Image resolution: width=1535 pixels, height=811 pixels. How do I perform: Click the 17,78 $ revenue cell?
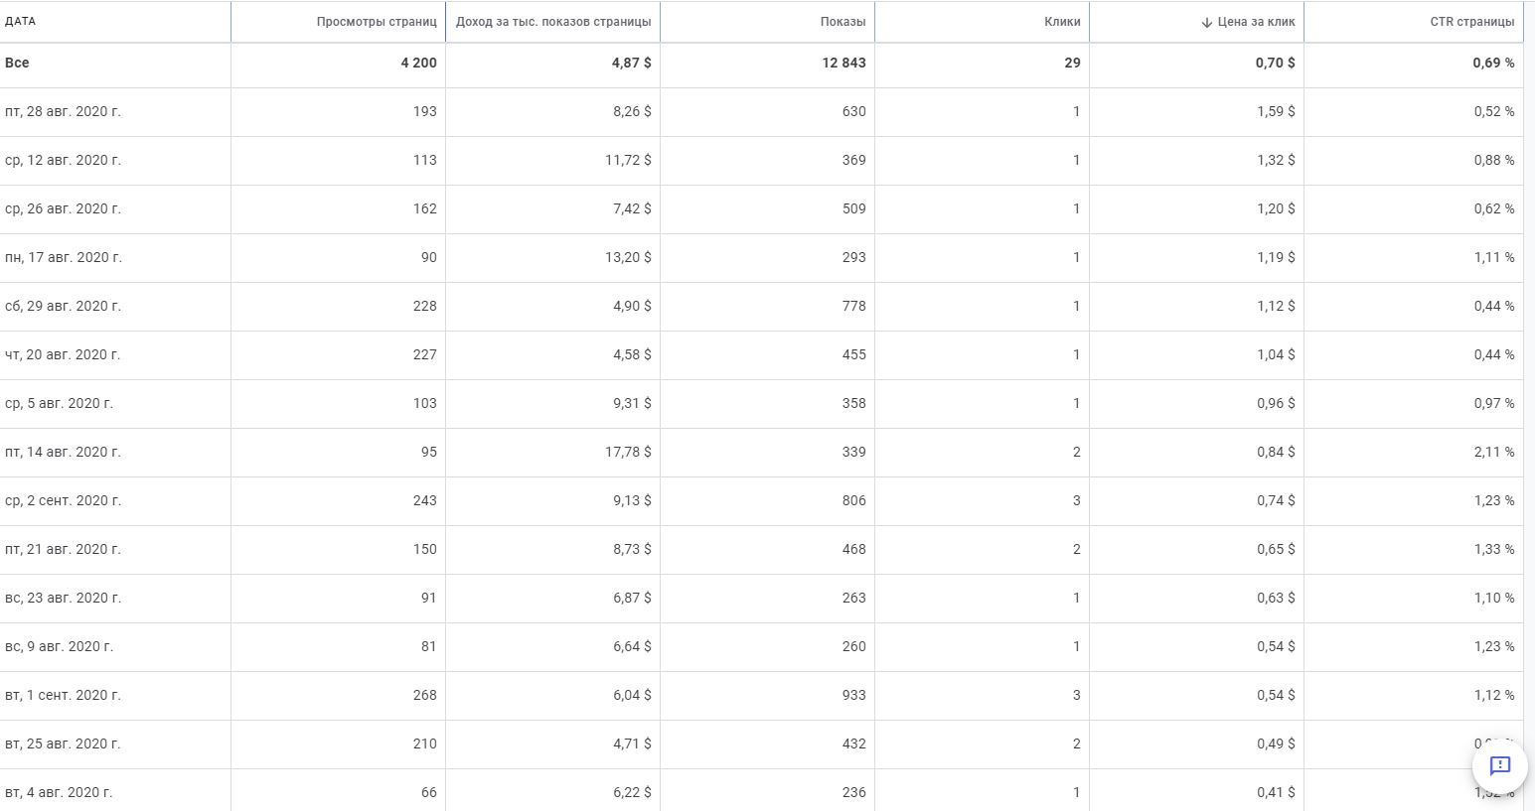(x=628, y=452)
